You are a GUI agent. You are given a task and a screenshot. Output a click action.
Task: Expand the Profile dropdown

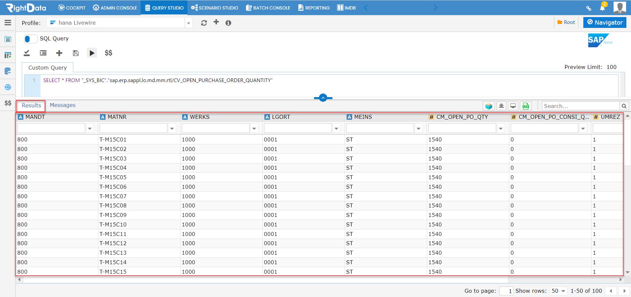(x=188, y=23)
